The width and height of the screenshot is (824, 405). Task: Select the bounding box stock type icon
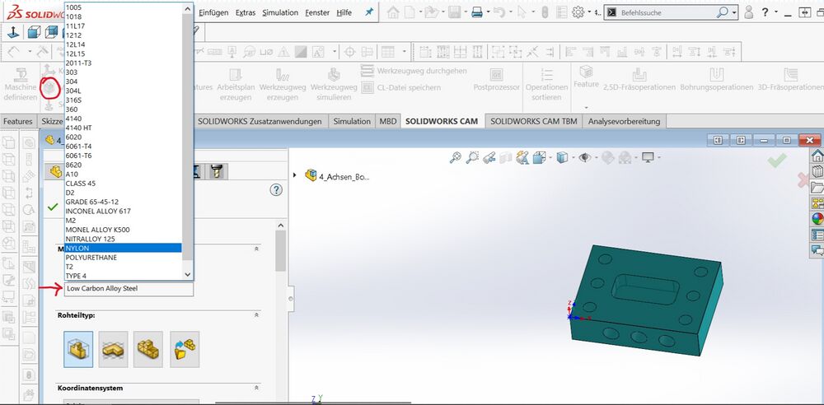tap(78, 348)
